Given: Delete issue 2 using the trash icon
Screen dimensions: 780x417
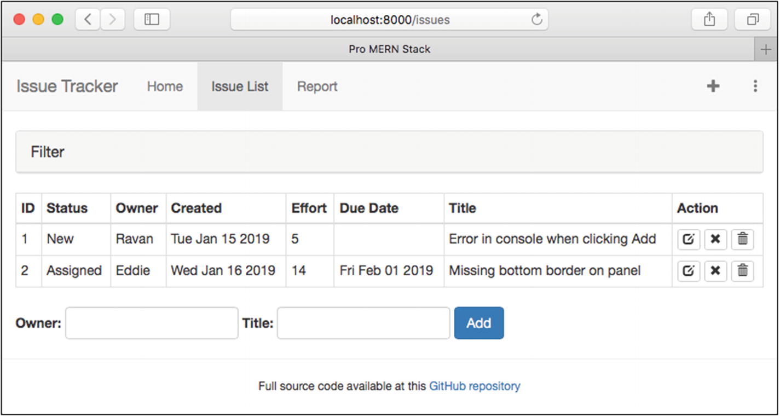Looking at the screenshot, I should point(742,271).
